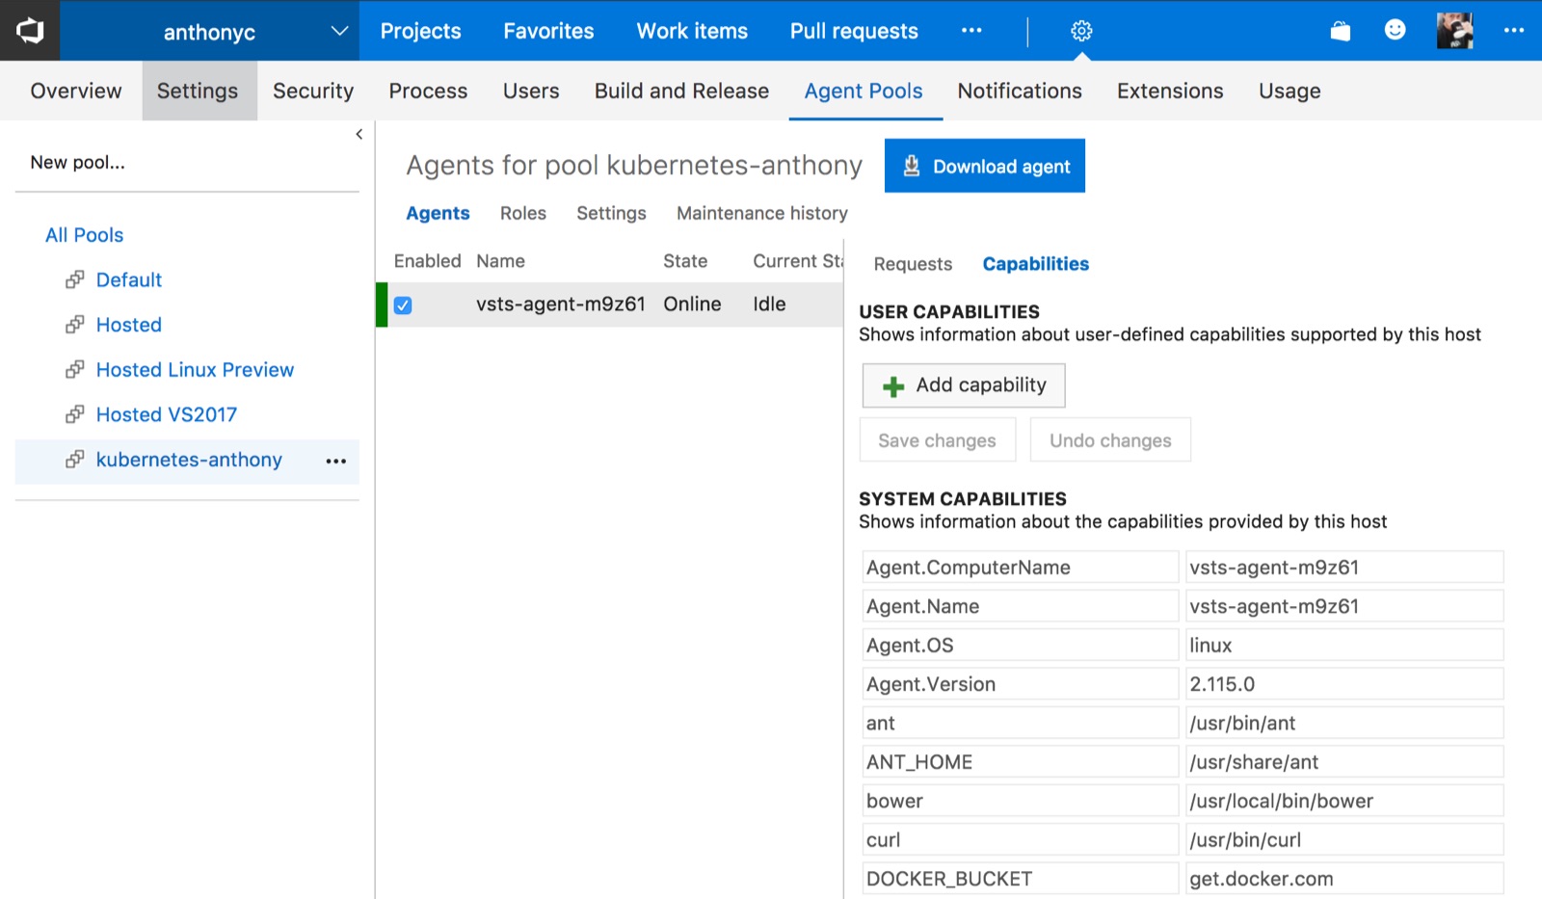Screen dimensions: 1542x899
Task: Select the Capabilities tab
Action: click(1036, 264)
